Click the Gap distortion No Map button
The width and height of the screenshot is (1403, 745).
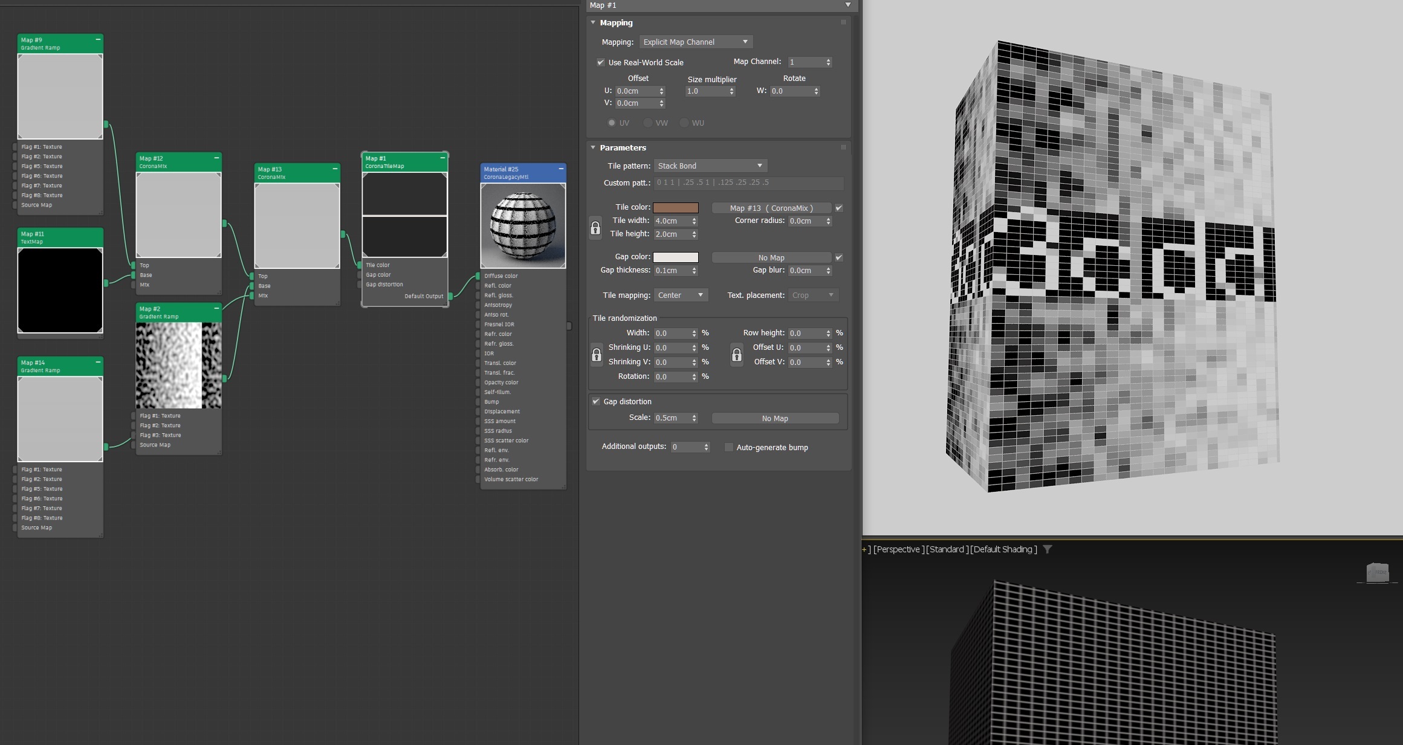coord(775,418)
